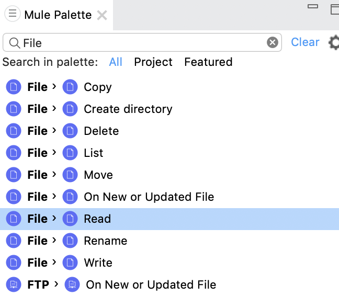Screen dimensions: 339x297
Task: Select the Move operation
Action: (98, 175)
